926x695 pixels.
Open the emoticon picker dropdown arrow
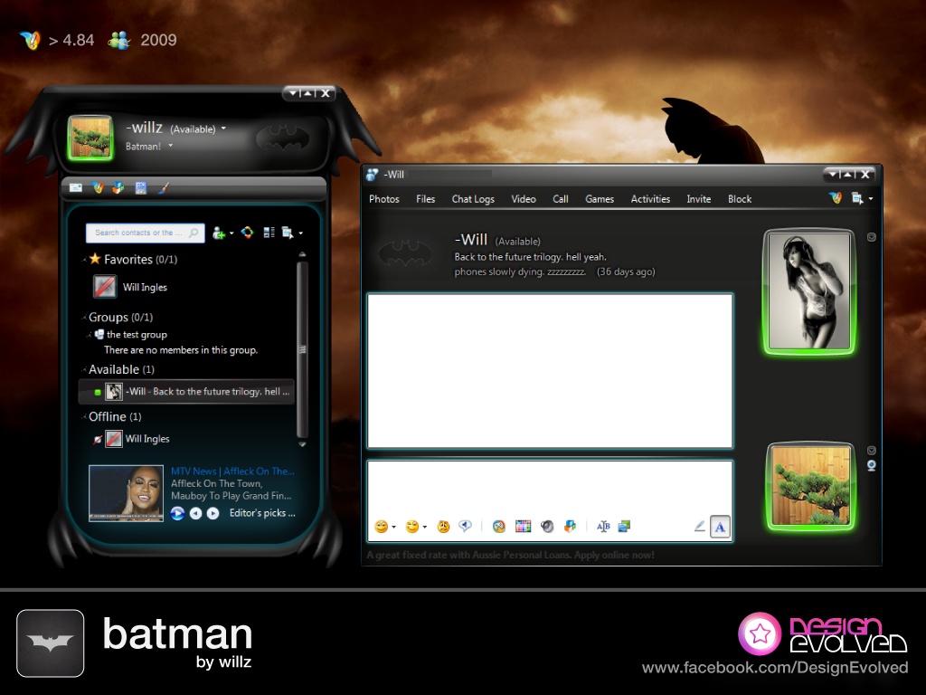[394, 528]
